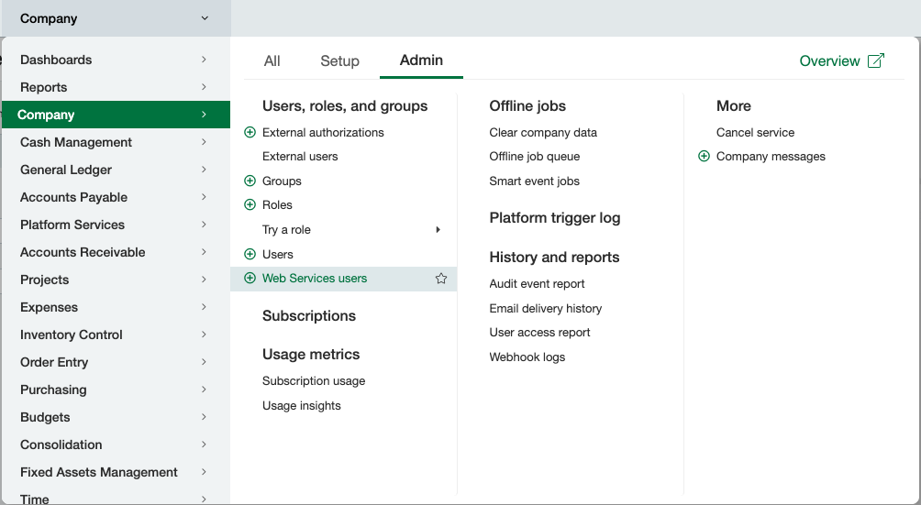This screenshot has width=921, height=505.
Task: Click plus icon beside Web Services users
Action: tap(250, 278)
